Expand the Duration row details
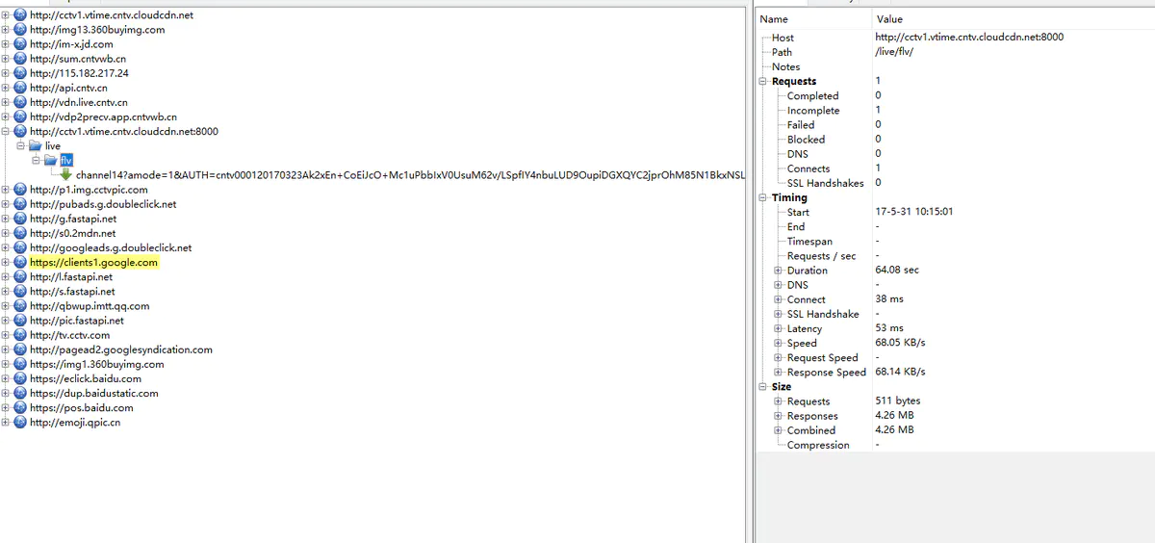Image resolution: width=1155 pixels, height=543 pixels. [779, 271]
